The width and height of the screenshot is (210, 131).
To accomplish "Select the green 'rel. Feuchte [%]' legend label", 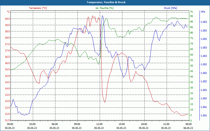I will (x=104, y=8).
